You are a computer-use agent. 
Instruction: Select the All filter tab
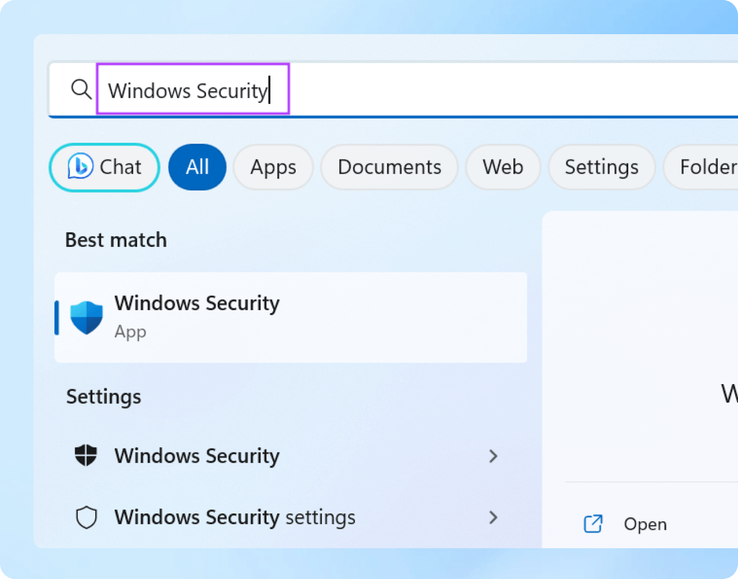197,167
